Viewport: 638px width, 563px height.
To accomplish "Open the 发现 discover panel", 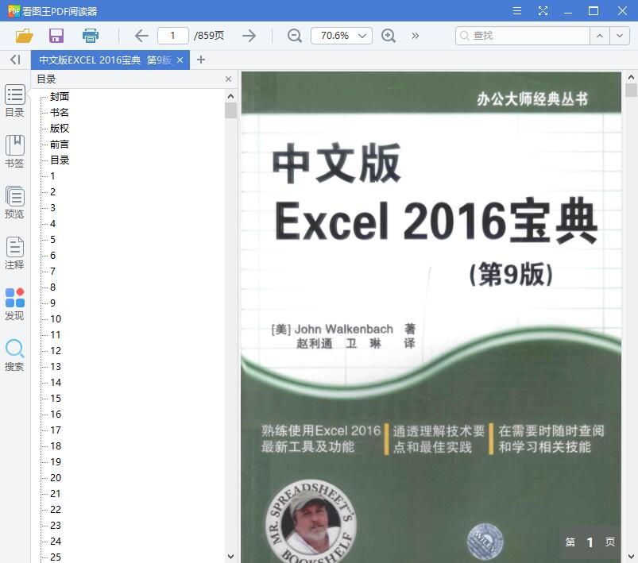I will coord(14,304).
